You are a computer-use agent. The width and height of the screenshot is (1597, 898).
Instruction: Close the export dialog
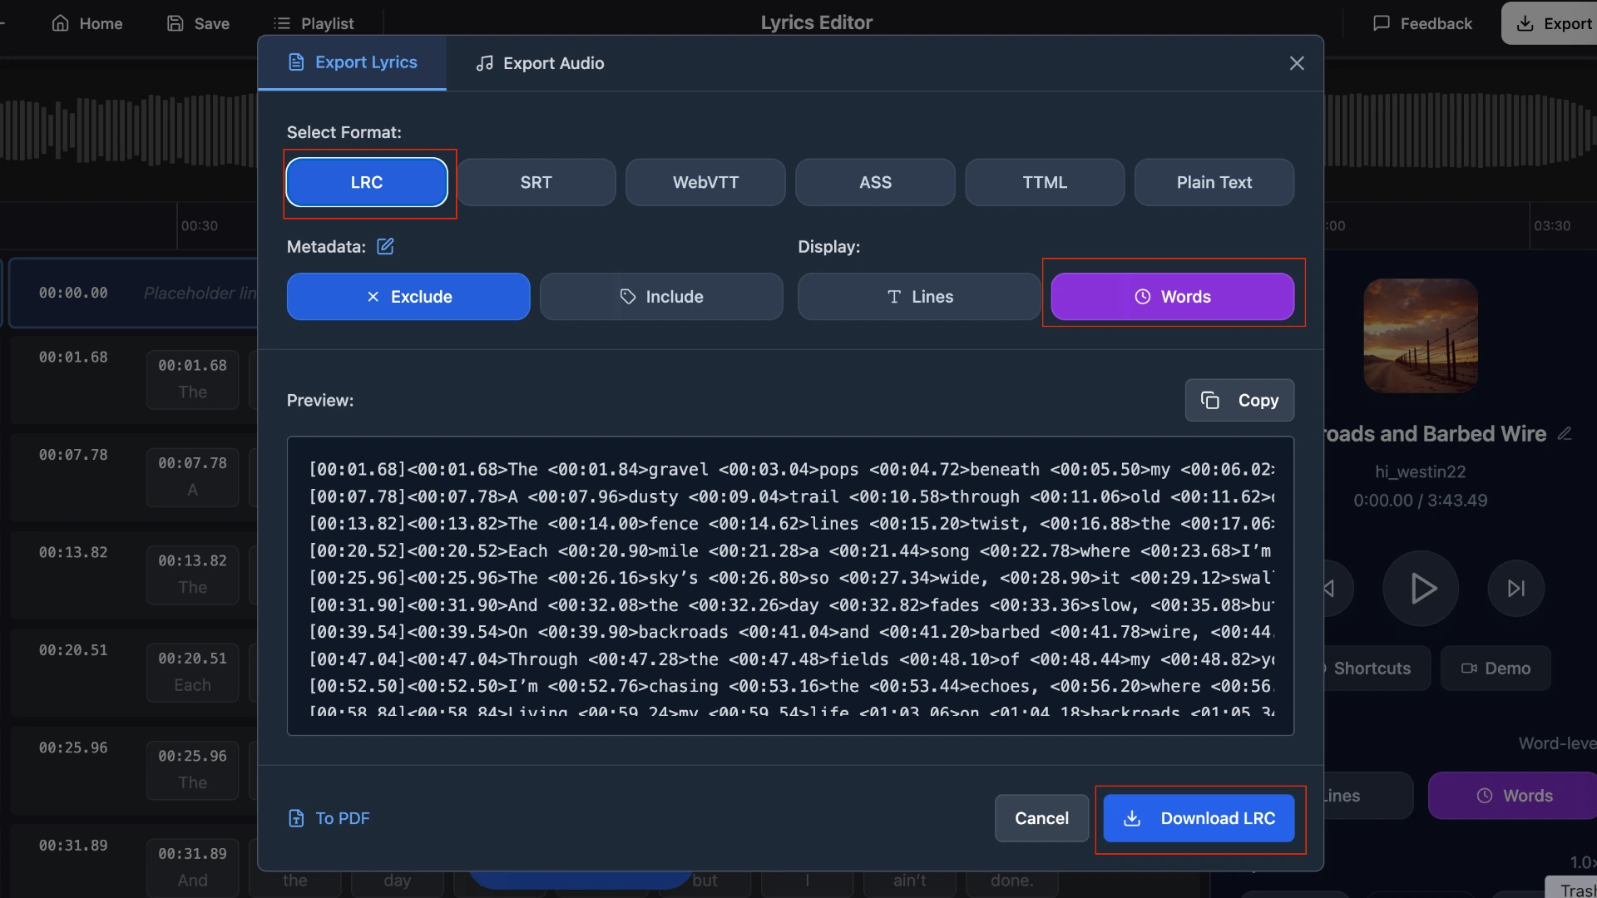[1297, 63]
